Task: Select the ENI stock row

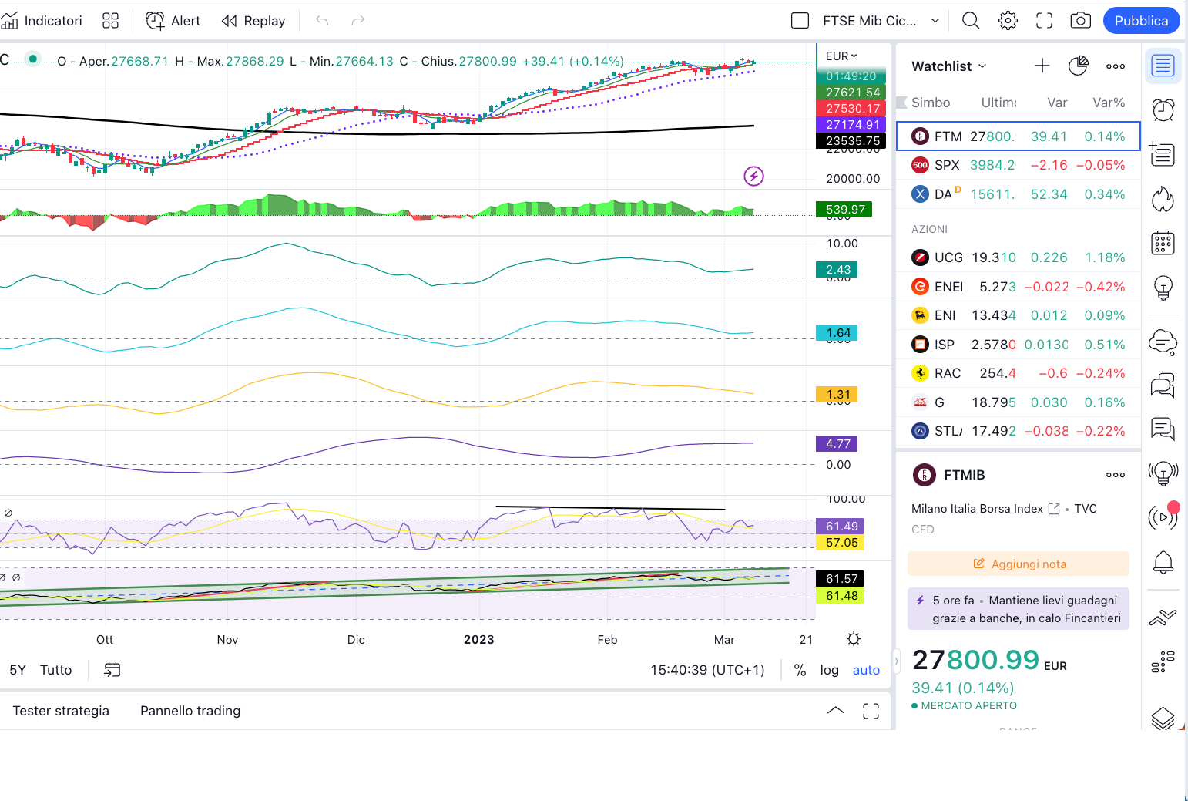Action: coord(1019,315)
